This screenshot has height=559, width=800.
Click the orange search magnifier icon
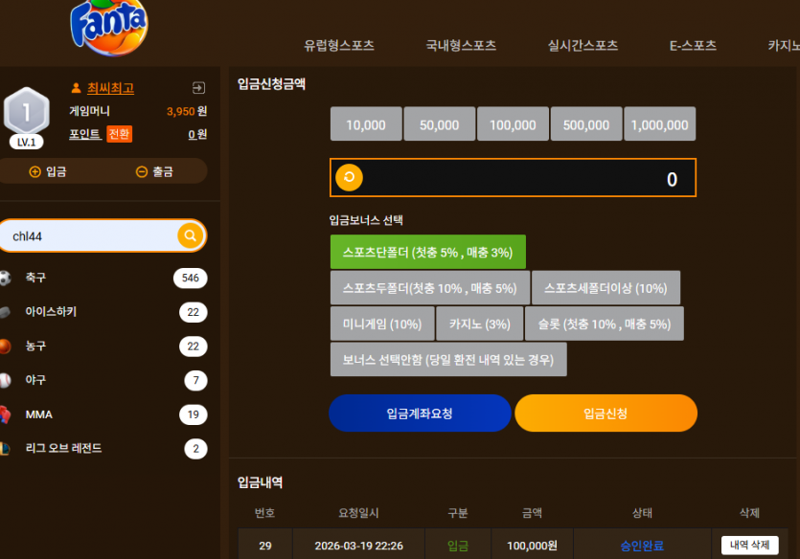pos(191,235)
